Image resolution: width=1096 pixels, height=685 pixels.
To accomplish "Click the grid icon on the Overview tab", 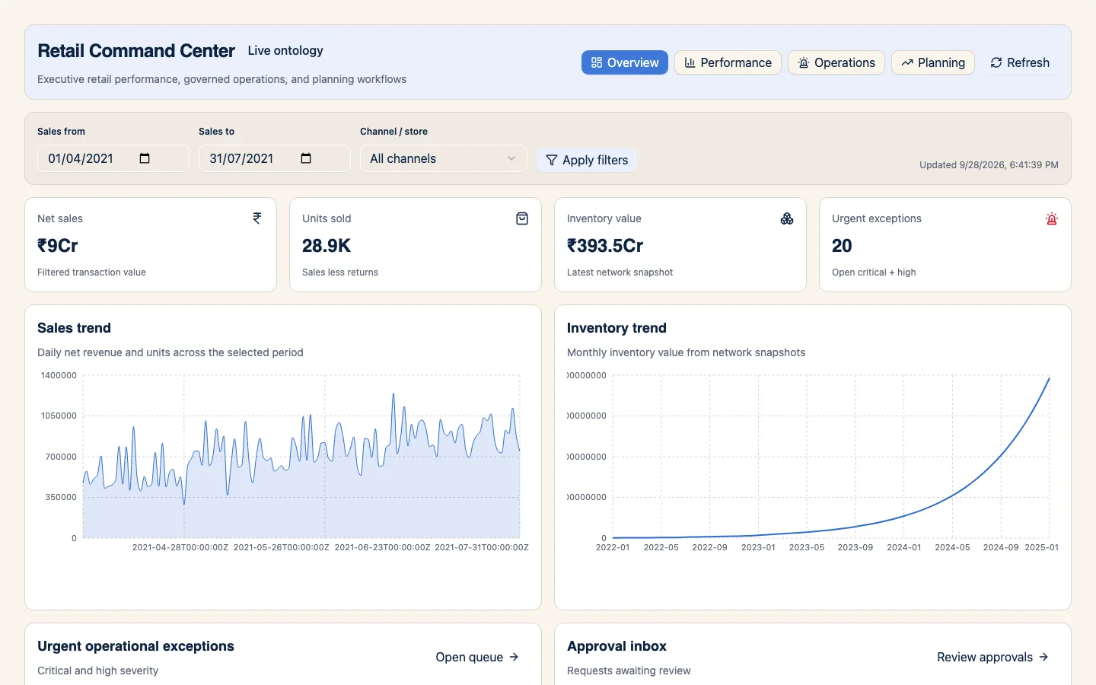I will tap(597, 62).
